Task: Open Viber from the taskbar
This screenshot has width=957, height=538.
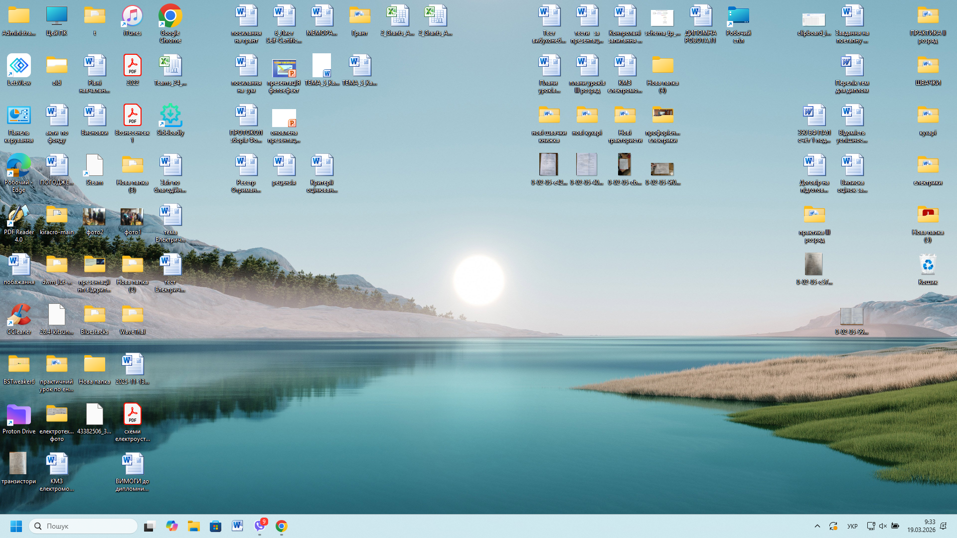Action: 260,526
